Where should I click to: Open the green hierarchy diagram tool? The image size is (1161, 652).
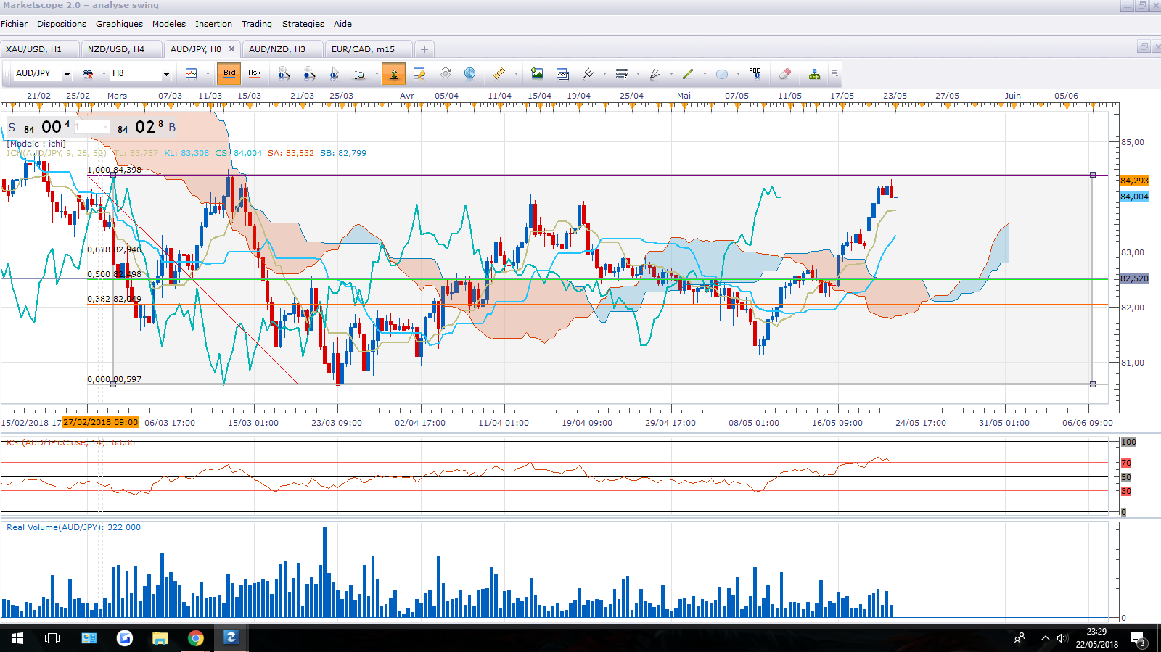pyautogui.click(x=815, y=74)
